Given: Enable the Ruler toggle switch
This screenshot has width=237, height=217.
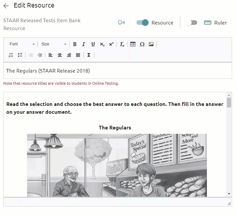Looking at the screenshot, I should (191, 23).
